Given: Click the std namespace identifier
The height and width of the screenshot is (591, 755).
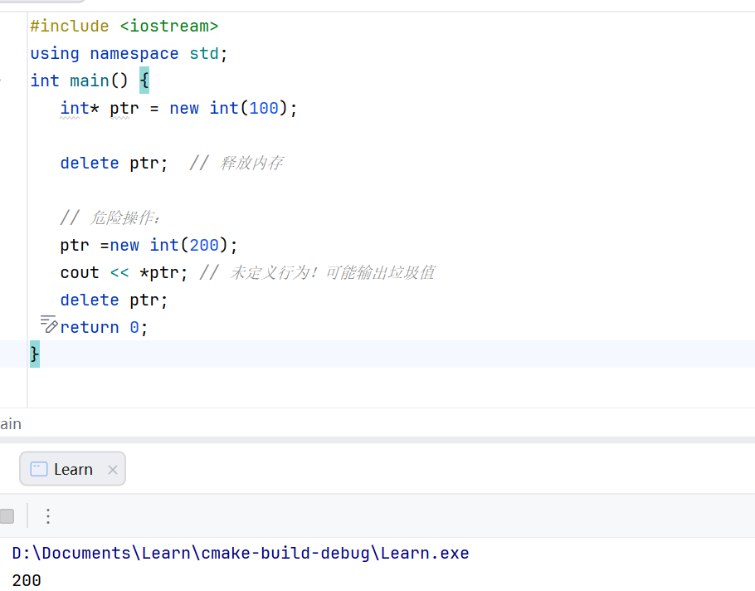Looking at the screenshot, I should (x=204, y=53).
